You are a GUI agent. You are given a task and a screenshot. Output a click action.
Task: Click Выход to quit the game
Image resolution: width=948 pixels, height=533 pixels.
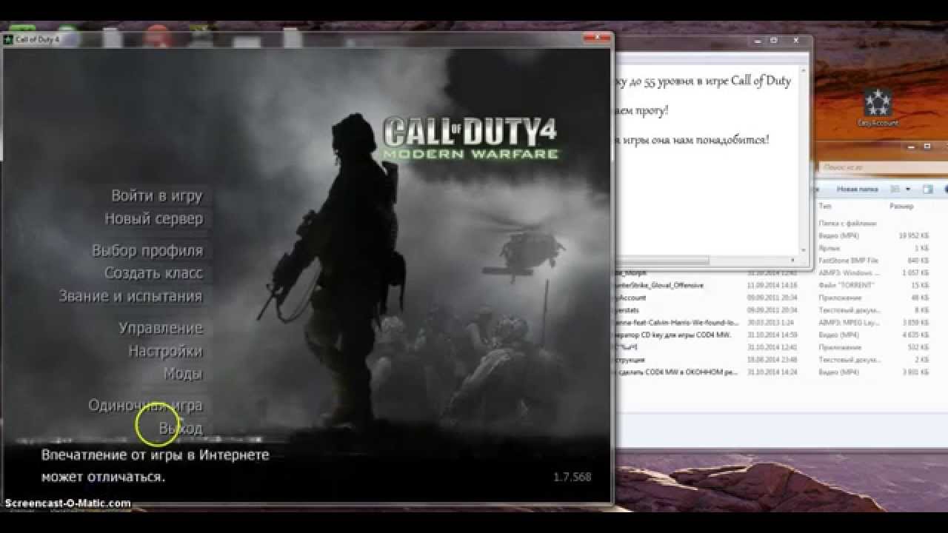181,428
